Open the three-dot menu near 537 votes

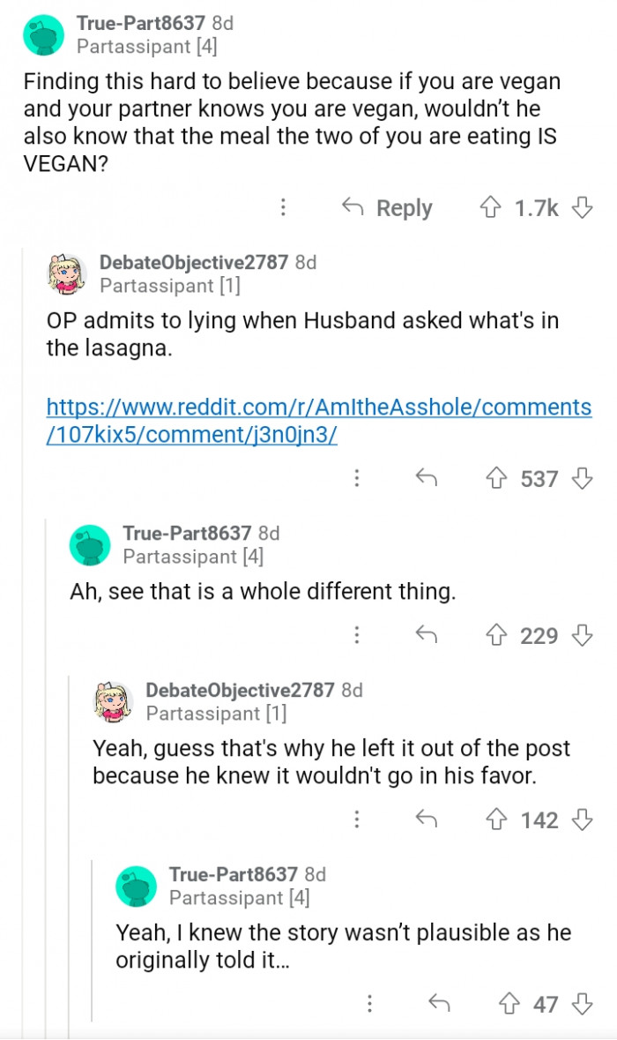click(x=356, y=479)
